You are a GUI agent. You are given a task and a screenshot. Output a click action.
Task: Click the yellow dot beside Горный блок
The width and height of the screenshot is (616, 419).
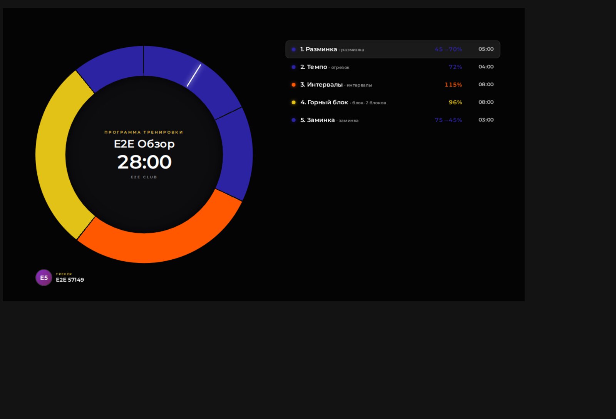pos(293,102)
